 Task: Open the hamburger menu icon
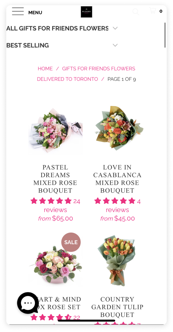coord(18,12)
